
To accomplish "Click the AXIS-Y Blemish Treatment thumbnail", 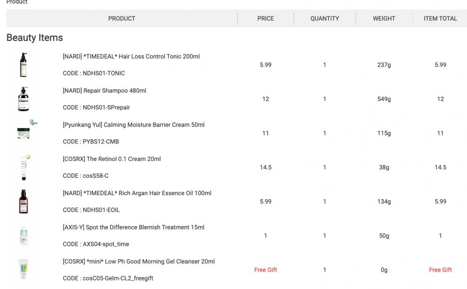I will [23, 236].
